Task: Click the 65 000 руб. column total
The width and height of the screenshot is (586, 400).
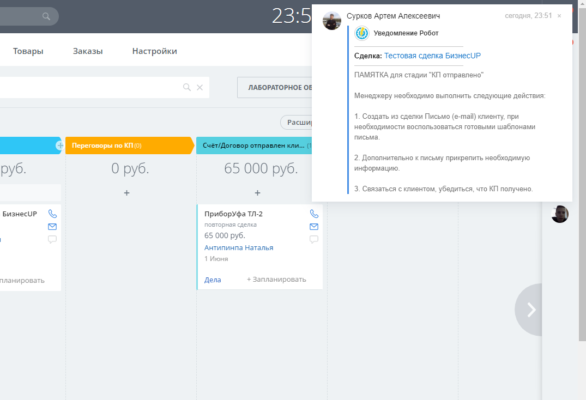Action: click(x=261, y=168)
